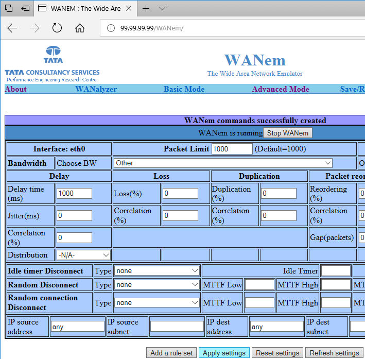Click the Packet Limit input field
This screenshot has height=359, width=365.
[232, 149]
